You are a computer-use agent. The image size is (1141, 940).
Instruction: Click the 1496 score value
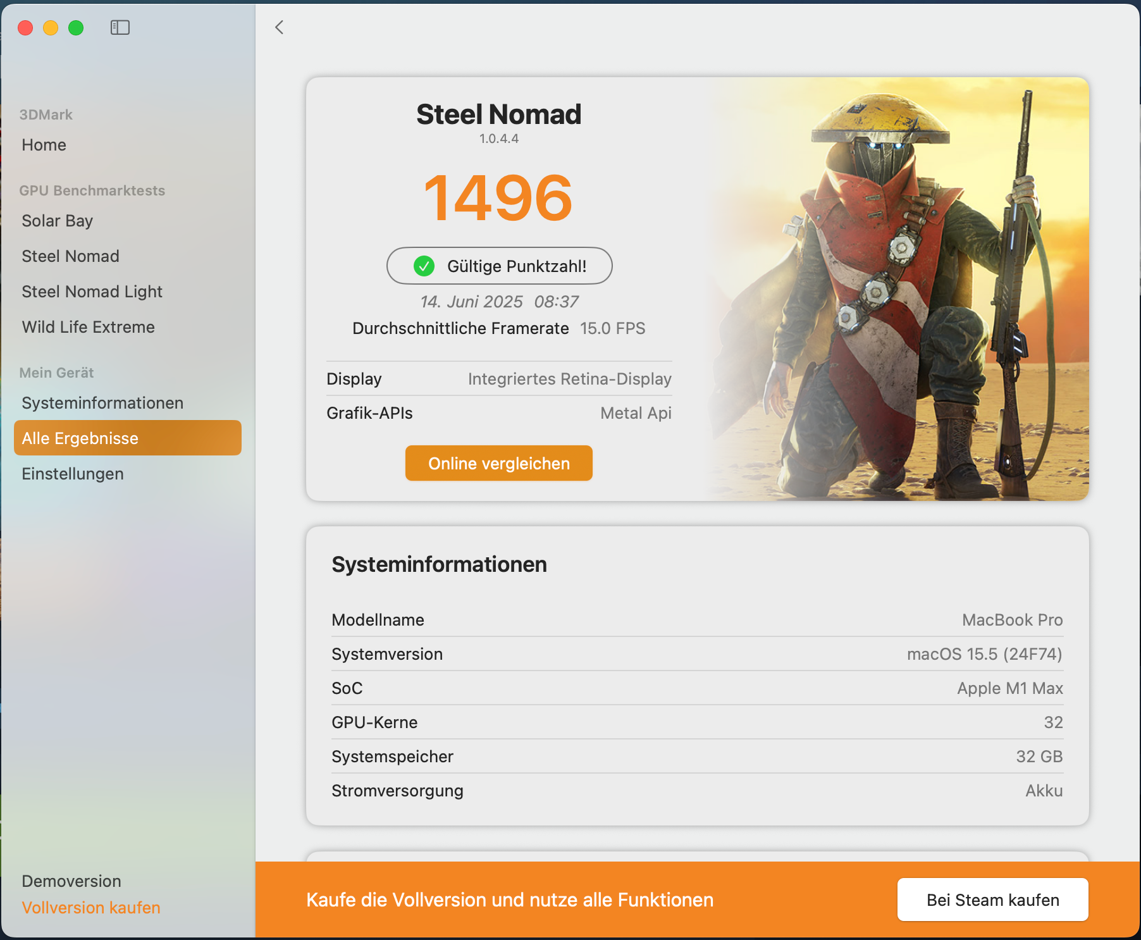(x=498, y=198)
